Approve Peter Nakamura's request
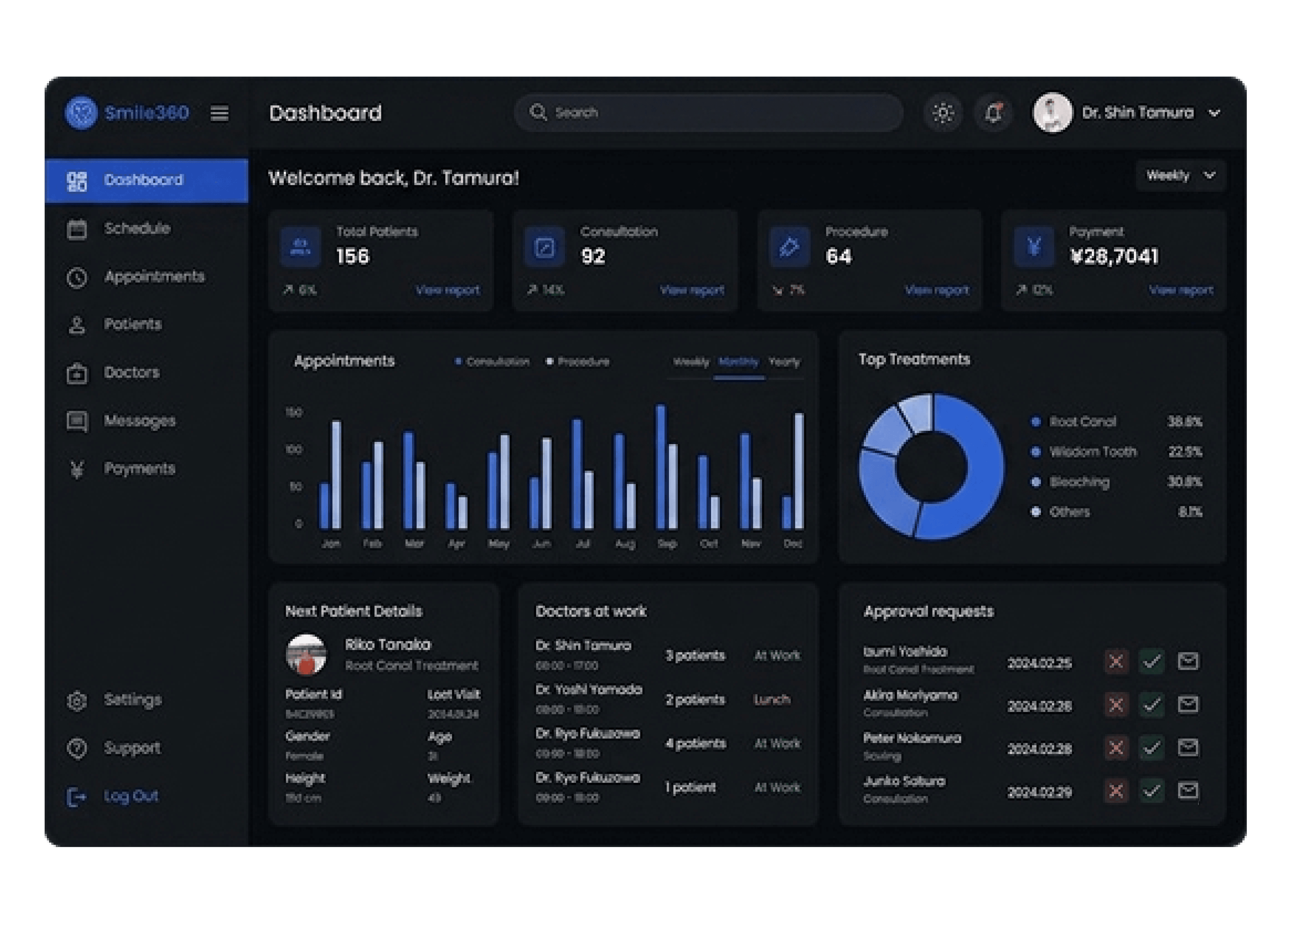Image resolution: width=1302 pixels, height=948 pixels. (x=1151, y=749)
